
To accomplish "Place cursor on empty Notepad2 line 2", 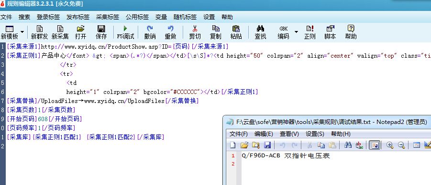I will pyautogui.click(x=336, y=164).
